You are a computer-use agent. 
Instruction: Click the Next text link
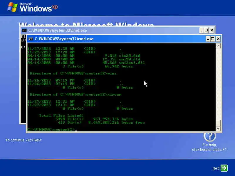(x=216, y=168)
